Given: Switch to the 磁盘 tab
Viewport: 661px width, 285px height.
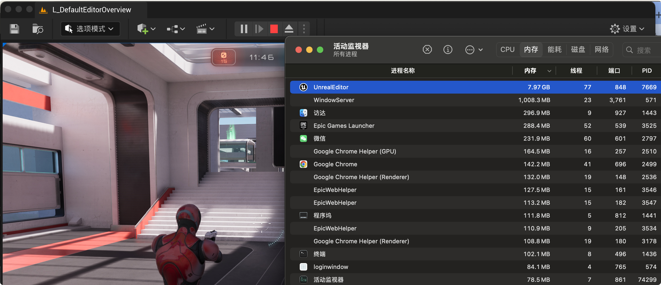Looking at the screenshot, I should [578, 49].
